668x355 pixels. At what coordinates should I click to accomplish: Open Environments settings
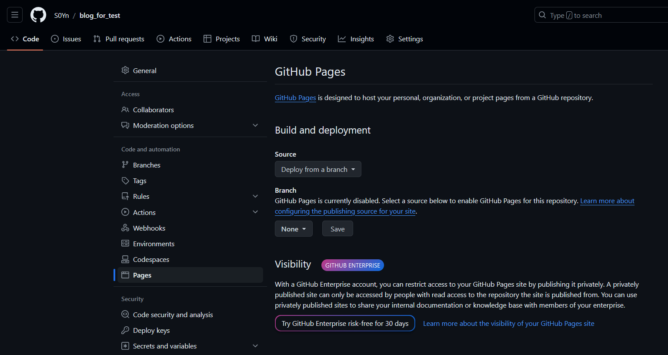(x=190, y=244)
